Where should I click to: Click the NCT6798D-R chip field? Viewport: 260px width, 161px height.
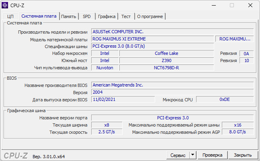166,68
